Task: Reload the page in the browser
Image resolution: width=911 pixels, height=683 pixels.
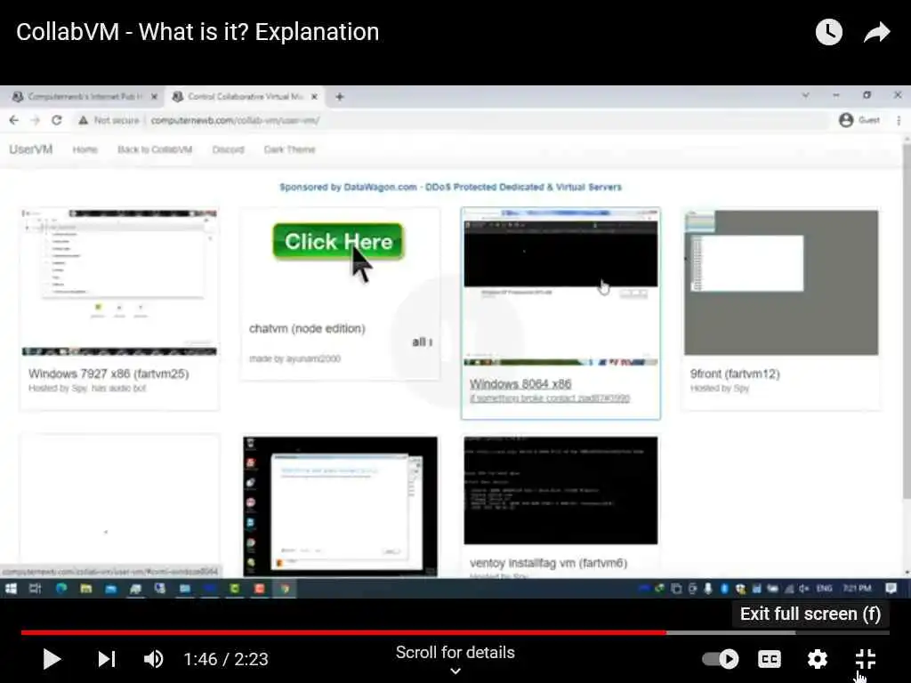Action: (56, 120)
